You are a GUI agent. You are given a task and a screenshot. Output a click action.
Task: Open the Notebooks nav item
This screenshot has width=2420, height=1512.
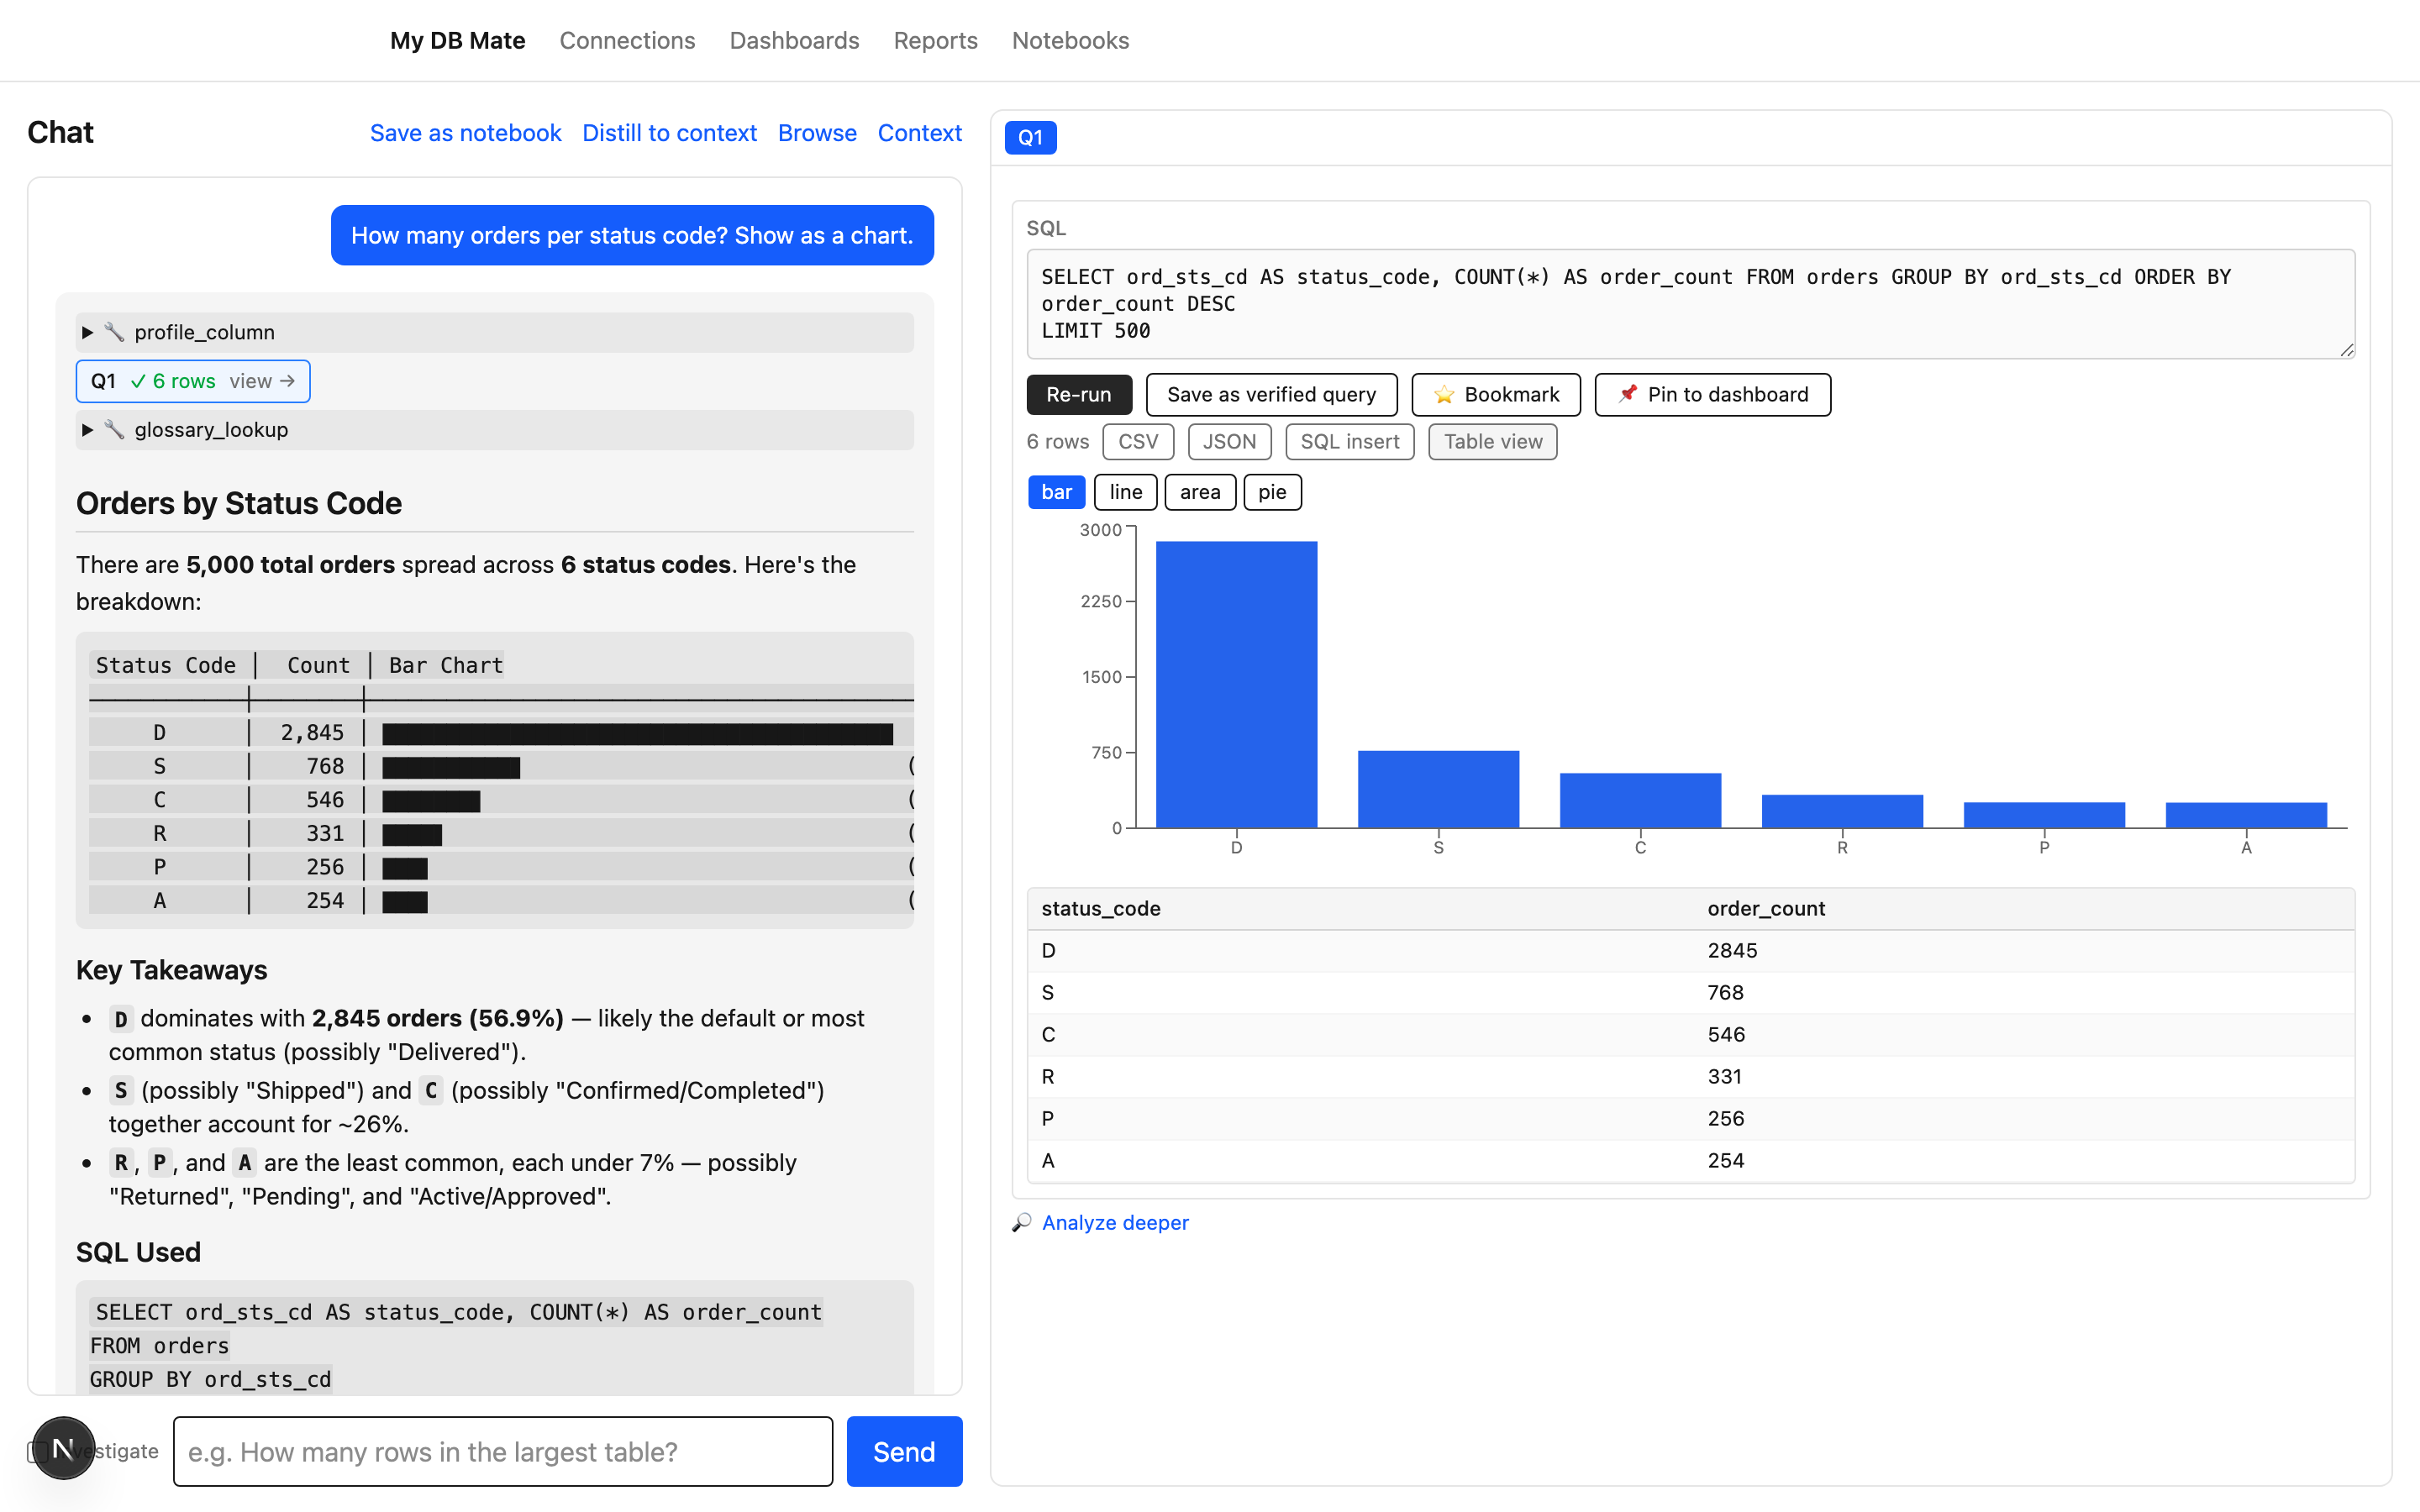point(1070,40)
